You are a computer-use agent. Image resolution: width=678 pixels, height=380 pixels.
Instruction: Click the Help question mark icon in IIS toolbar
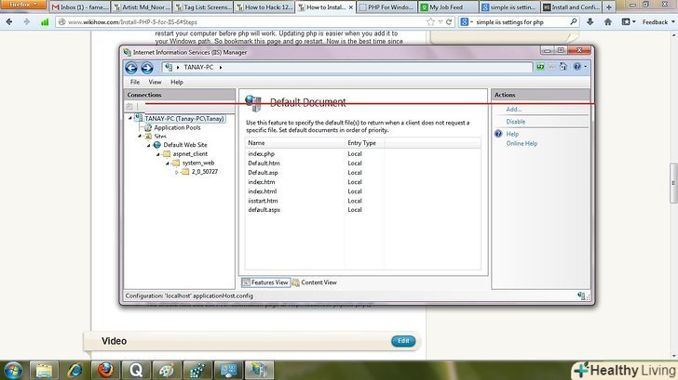(576, 67)
